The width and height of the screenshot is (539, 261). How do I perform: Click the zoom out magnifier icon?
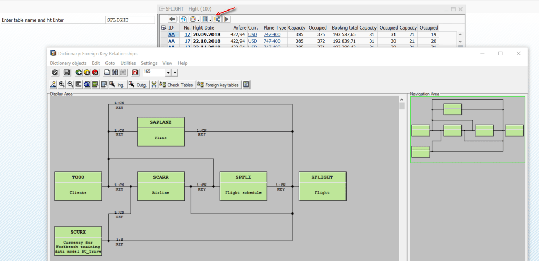[70, 84]
